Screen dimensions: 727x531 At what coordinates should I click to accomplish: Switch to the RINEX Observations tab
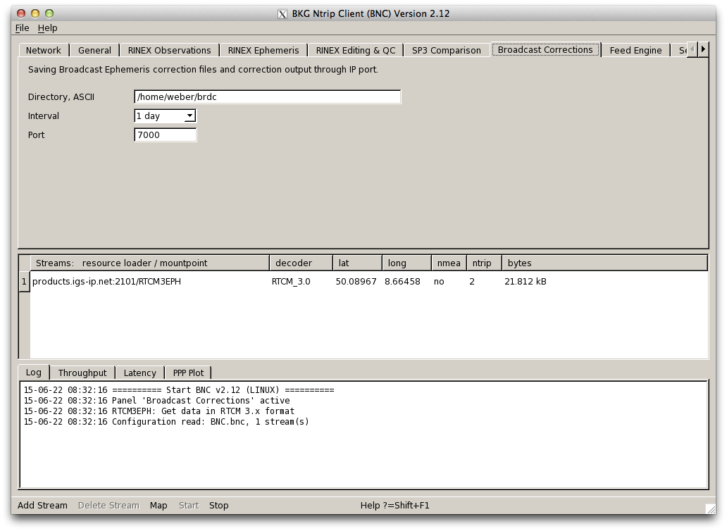pos(169,51)
